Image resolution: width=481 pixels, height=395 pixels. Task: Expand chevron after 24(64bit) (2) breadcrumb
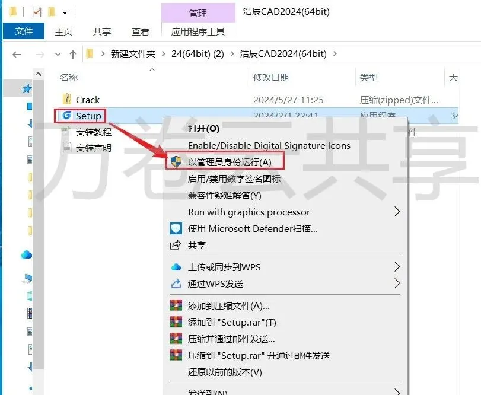(232, 54)
